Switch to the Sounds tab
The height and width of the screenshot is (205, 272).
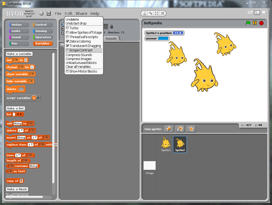[111, 39]
